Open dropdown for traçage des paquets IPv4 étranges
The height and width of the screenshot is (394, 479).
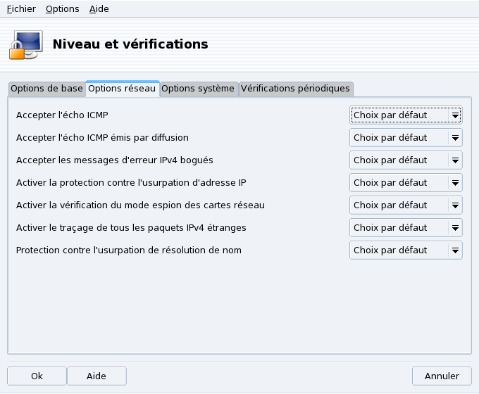tap(406, 227)
